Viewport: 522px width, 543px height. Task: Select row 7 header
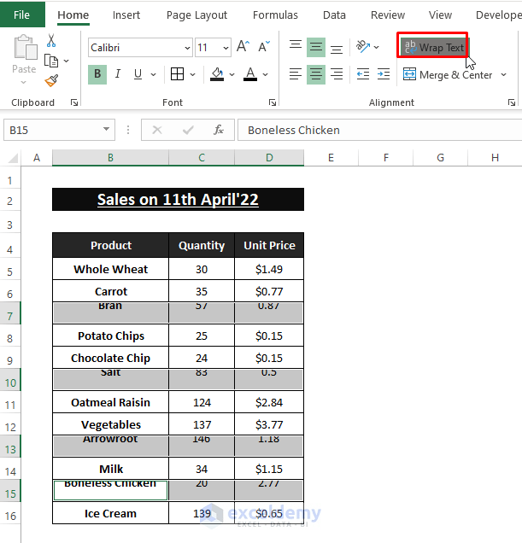click(x=10, y=313)
